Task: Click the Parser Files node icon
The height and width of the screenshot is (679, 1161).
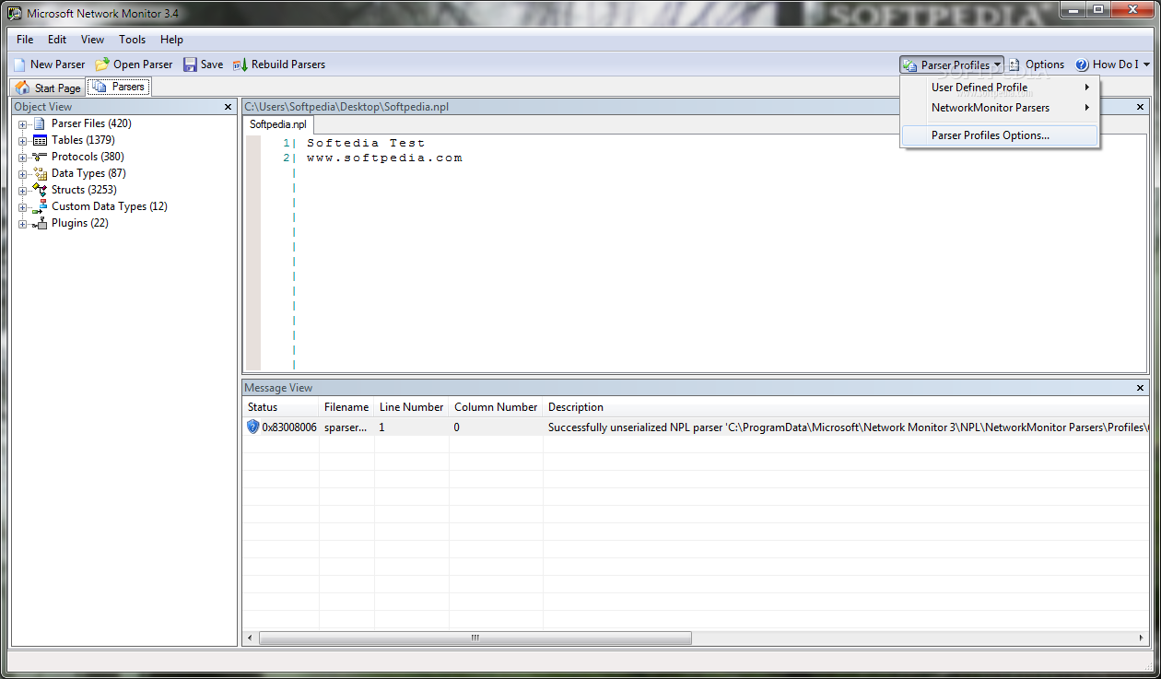Action: point(40,123)
